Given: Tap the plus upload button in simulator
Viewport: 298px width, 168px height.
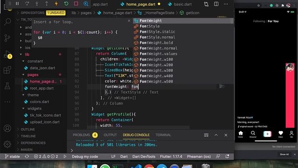Looking at the screenshot, I should click(x=267, y=134).
